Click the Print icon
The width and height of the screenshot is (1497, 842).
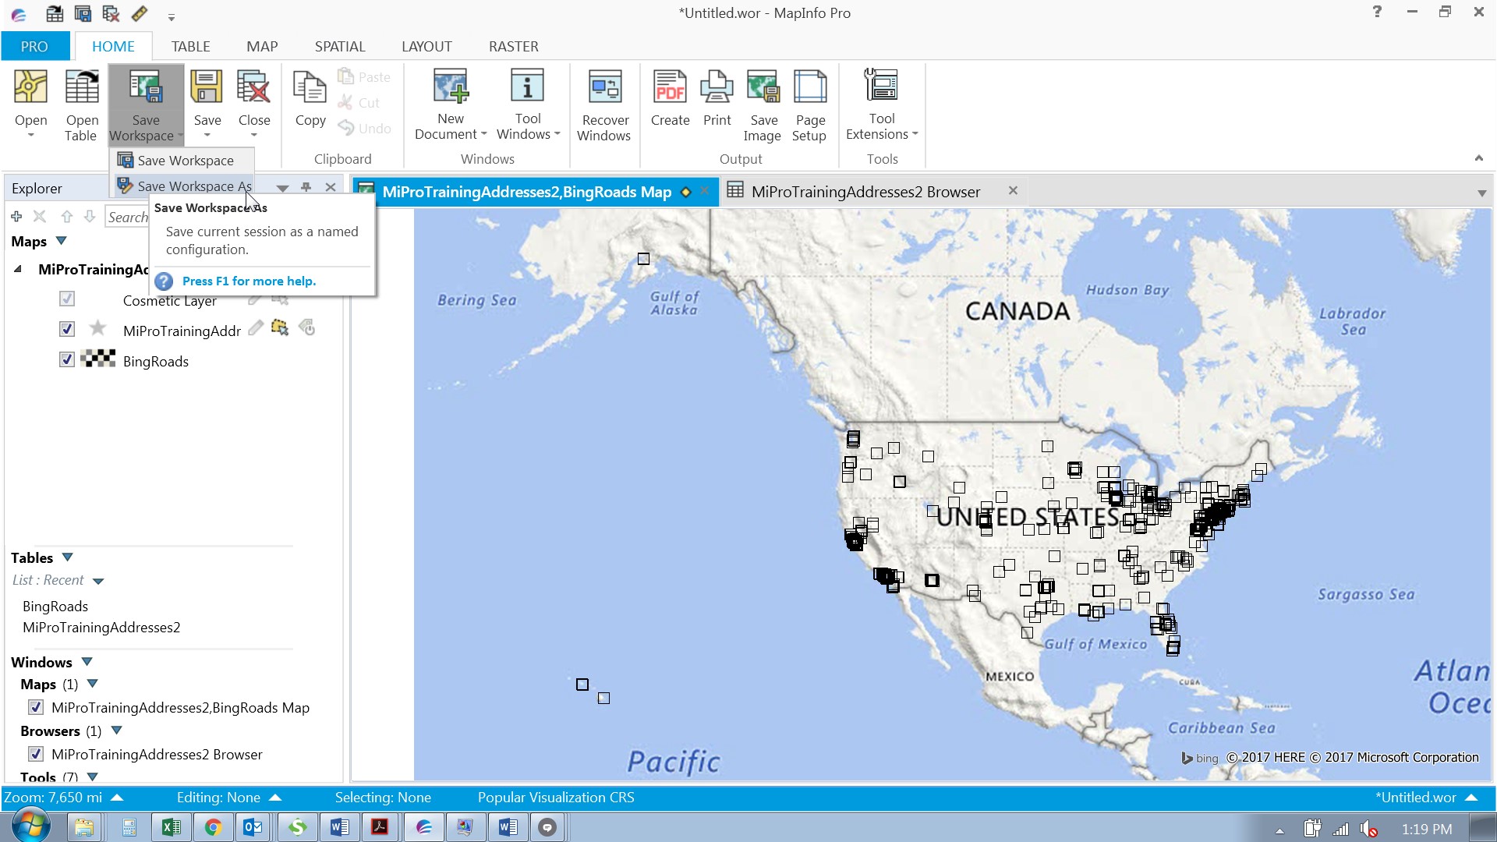[717, 87]
